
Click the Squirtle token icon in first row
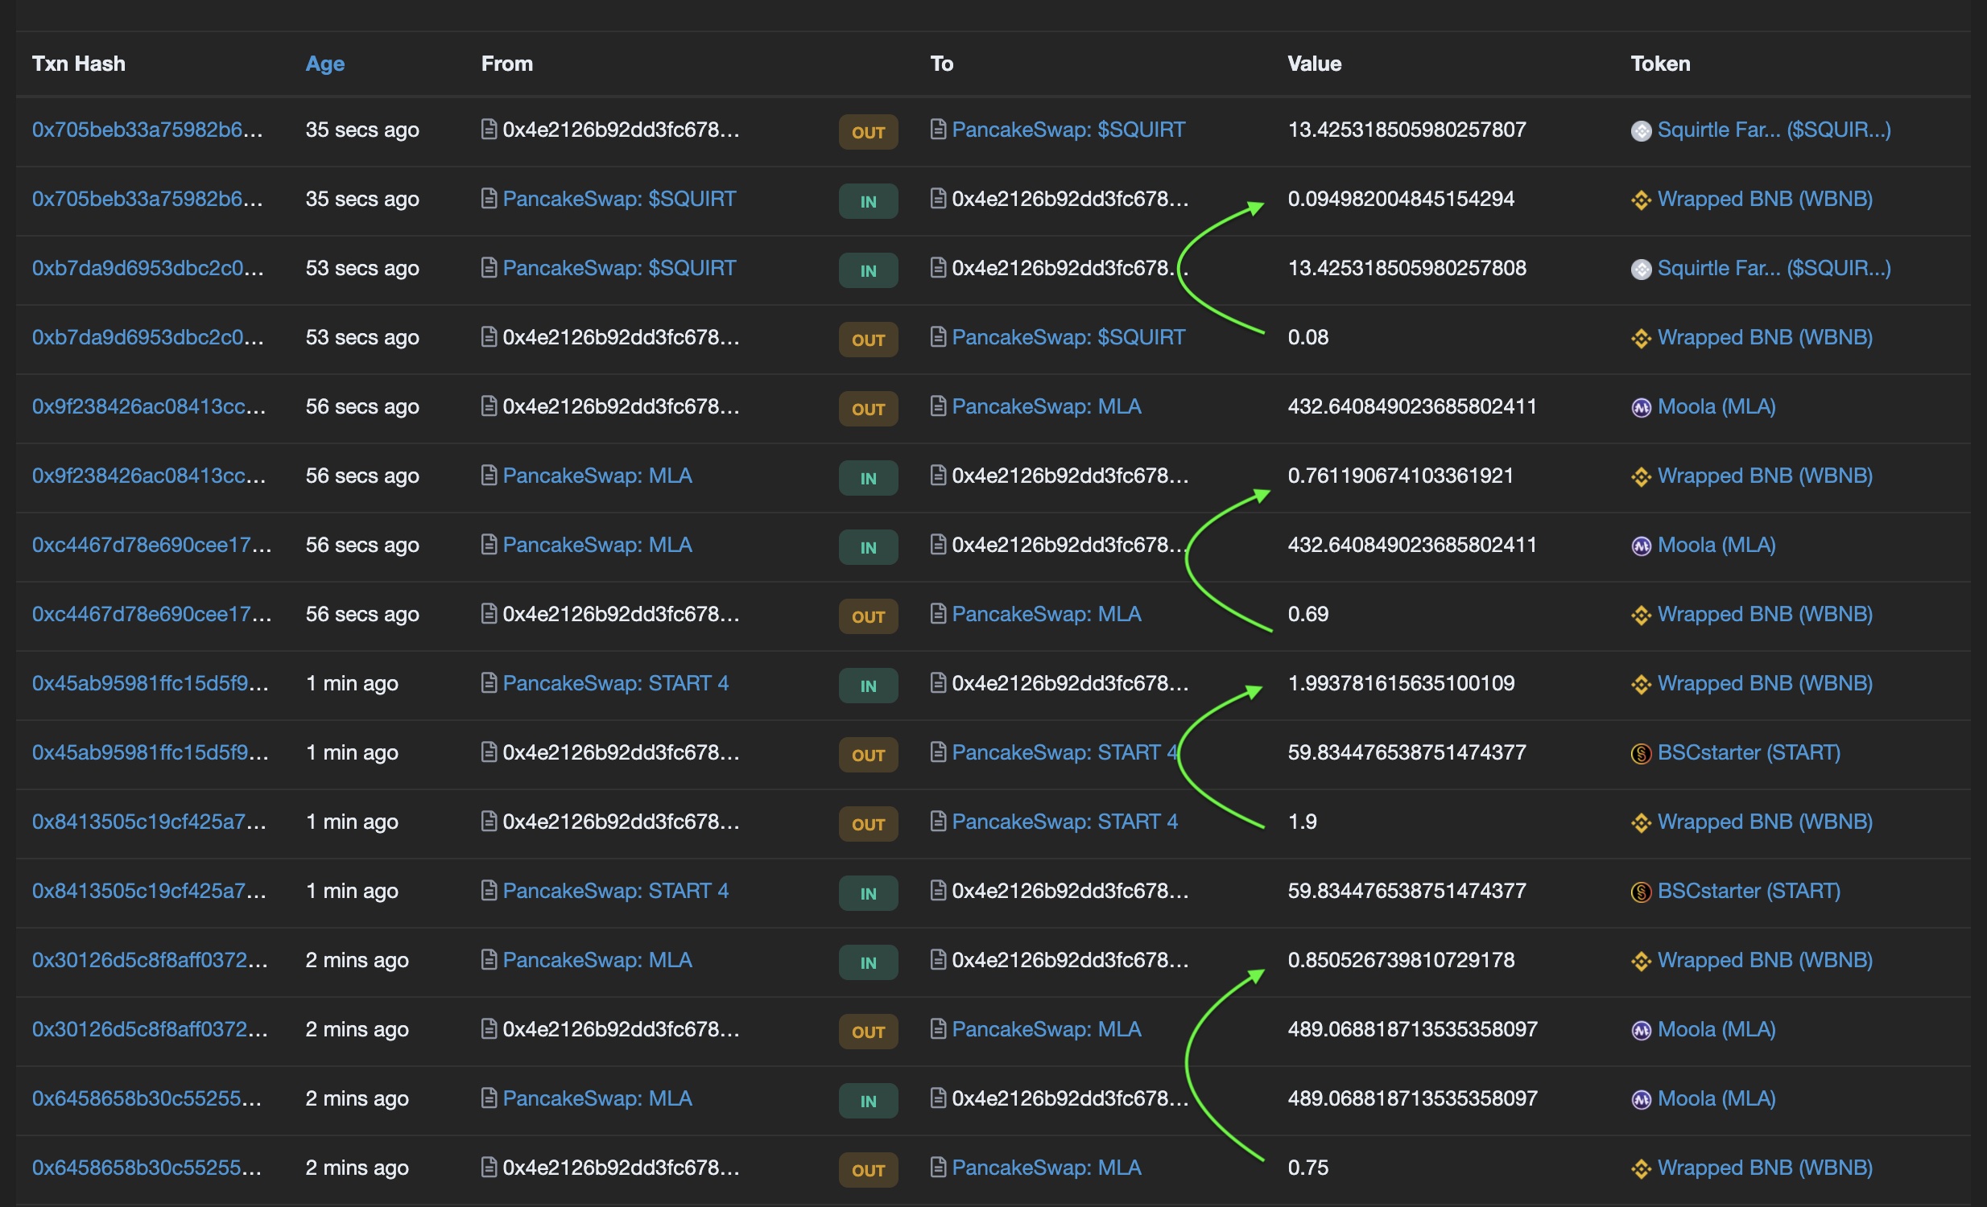[x=1640, y=130]
